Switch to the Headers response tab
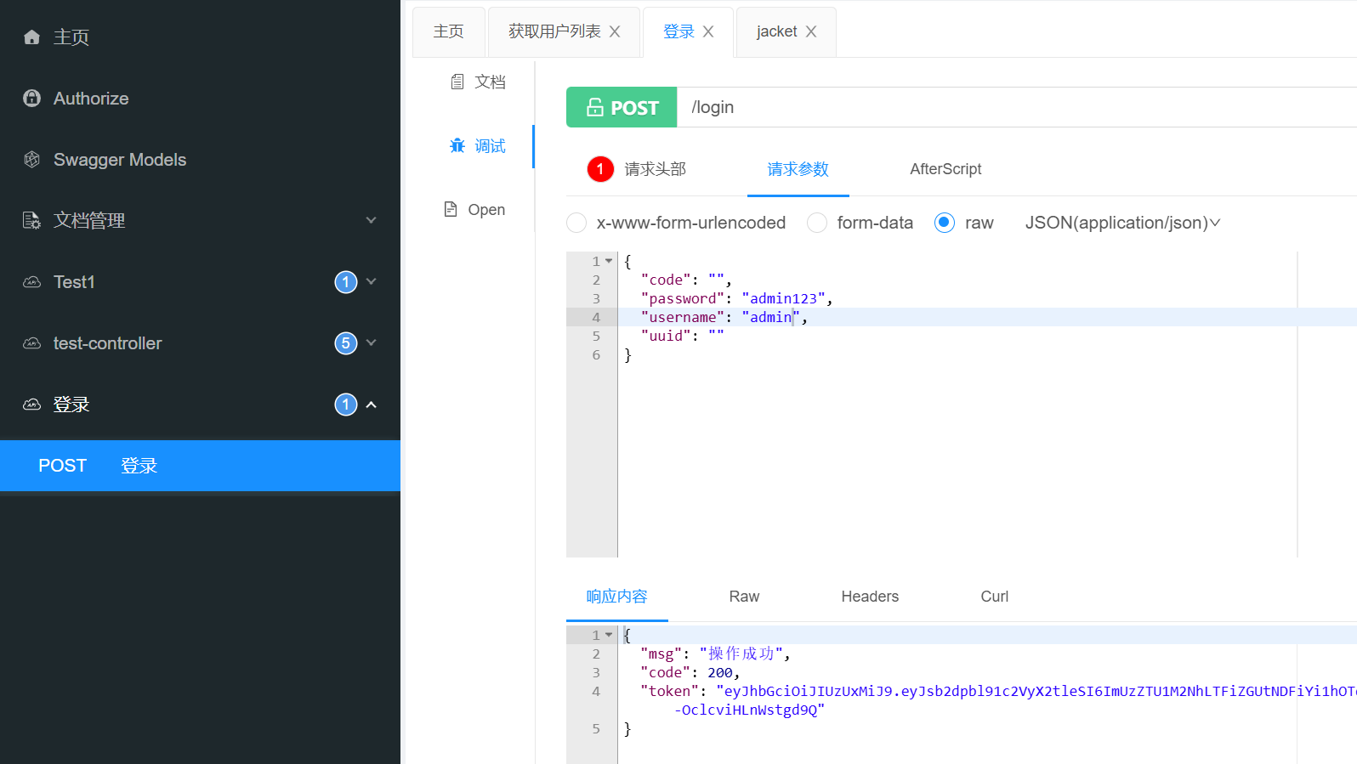The width and height of the screenshot is (1357, 764). point(870,597)
